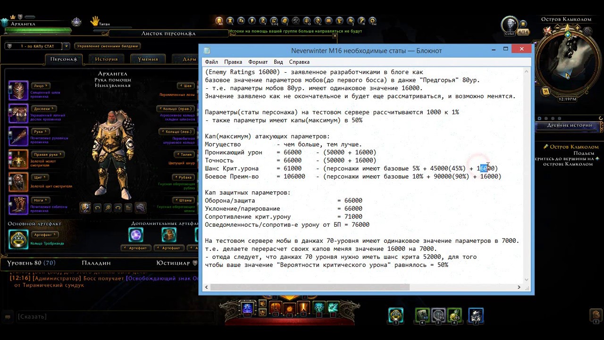Expand the Талия slot dropdown button
Image resolution: width=604 pixels, height=340 pixels.
185,154
